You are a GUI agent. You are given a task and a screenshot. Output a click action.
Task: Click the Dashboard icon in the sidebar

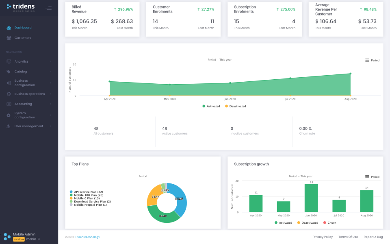8,28
